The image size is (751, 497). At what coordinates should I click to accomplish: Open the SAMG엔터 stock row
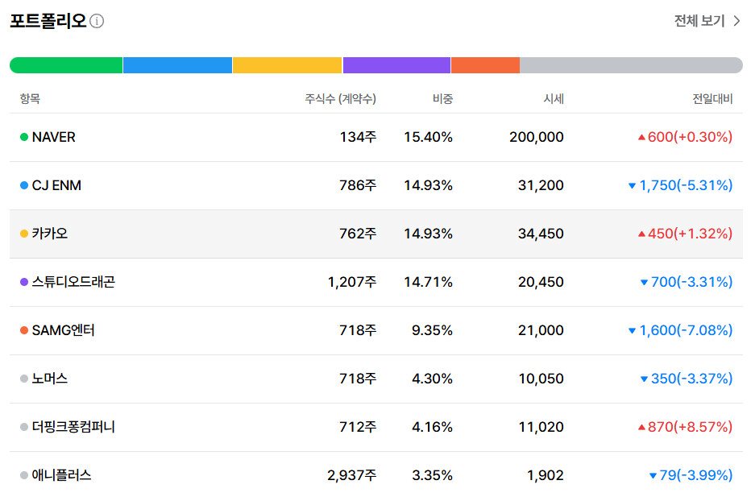(376, 331)
